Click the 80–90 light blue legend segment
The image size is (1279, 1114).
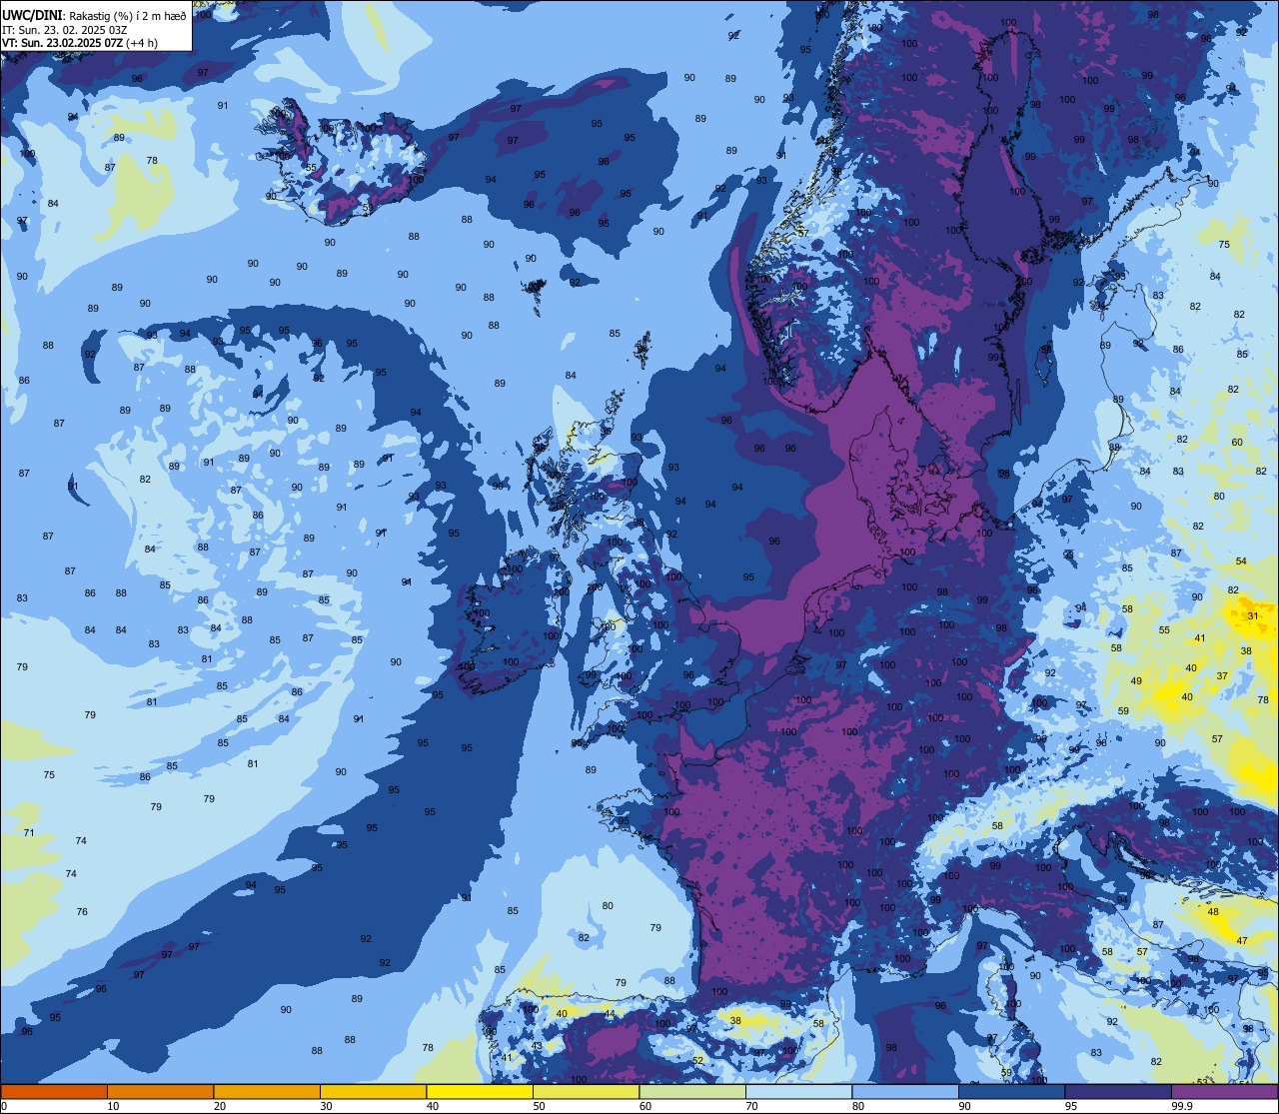click(x=905, y=1091)
